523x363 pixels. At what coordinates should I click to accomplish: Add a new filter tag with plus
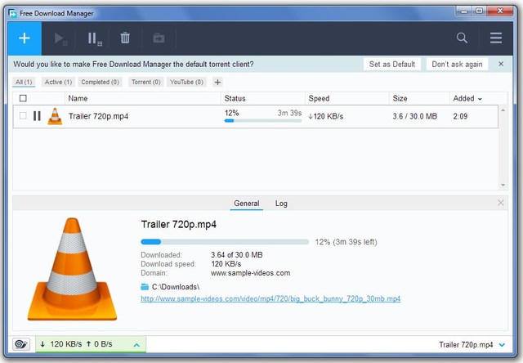click(x=217, y=82)
